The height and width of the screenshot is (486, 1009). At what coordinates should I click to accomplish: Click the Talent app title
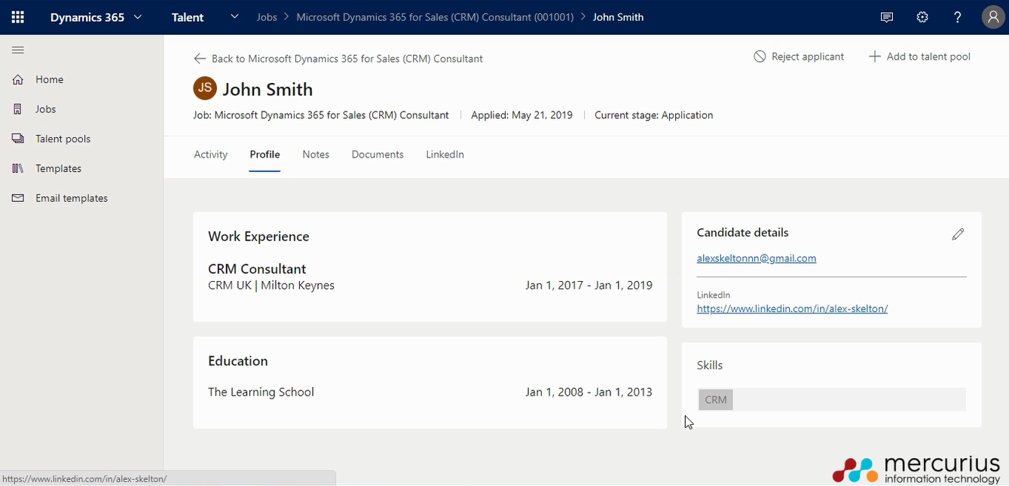tap(188, 17)
